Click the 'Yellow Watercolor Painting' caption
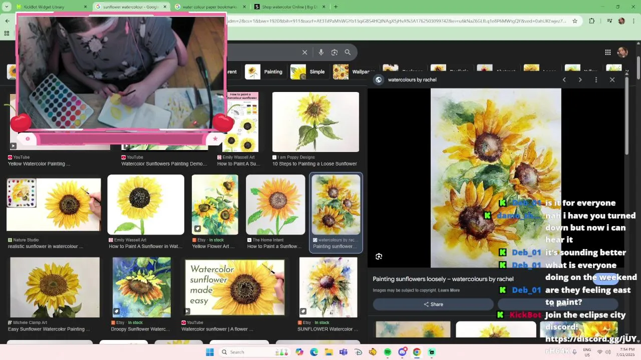 coord(39,164)
